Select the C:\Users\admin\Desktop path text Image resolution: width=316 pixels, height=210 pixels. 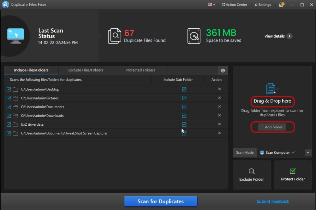point(40,89)
